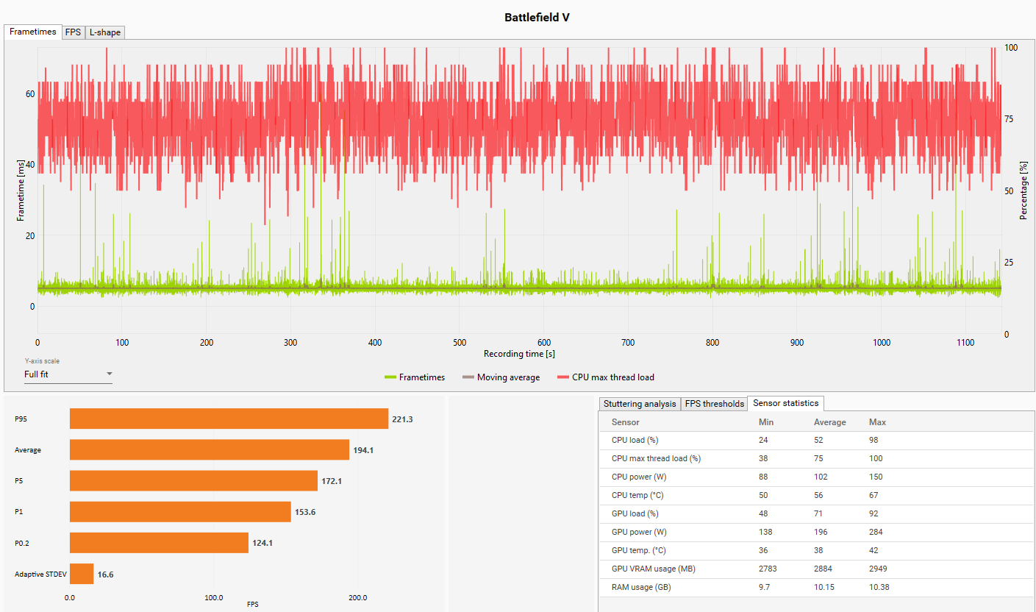Click the Average FPS bar

210,449
